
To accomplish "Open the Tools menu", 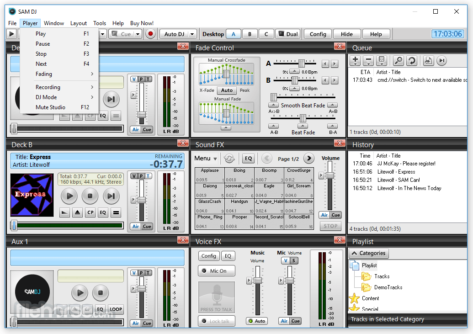I will click(100, 23).
